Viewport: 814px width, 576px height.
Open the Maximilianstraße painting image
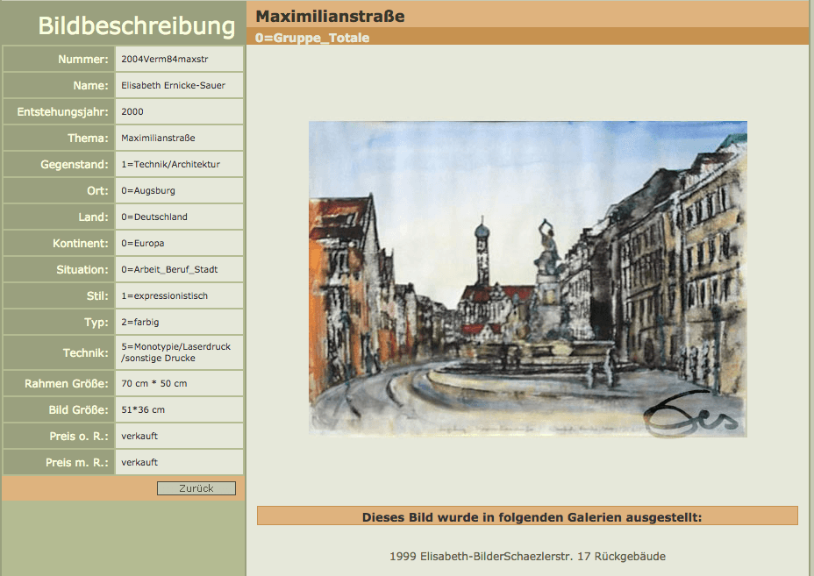click(x=528, y=279)
